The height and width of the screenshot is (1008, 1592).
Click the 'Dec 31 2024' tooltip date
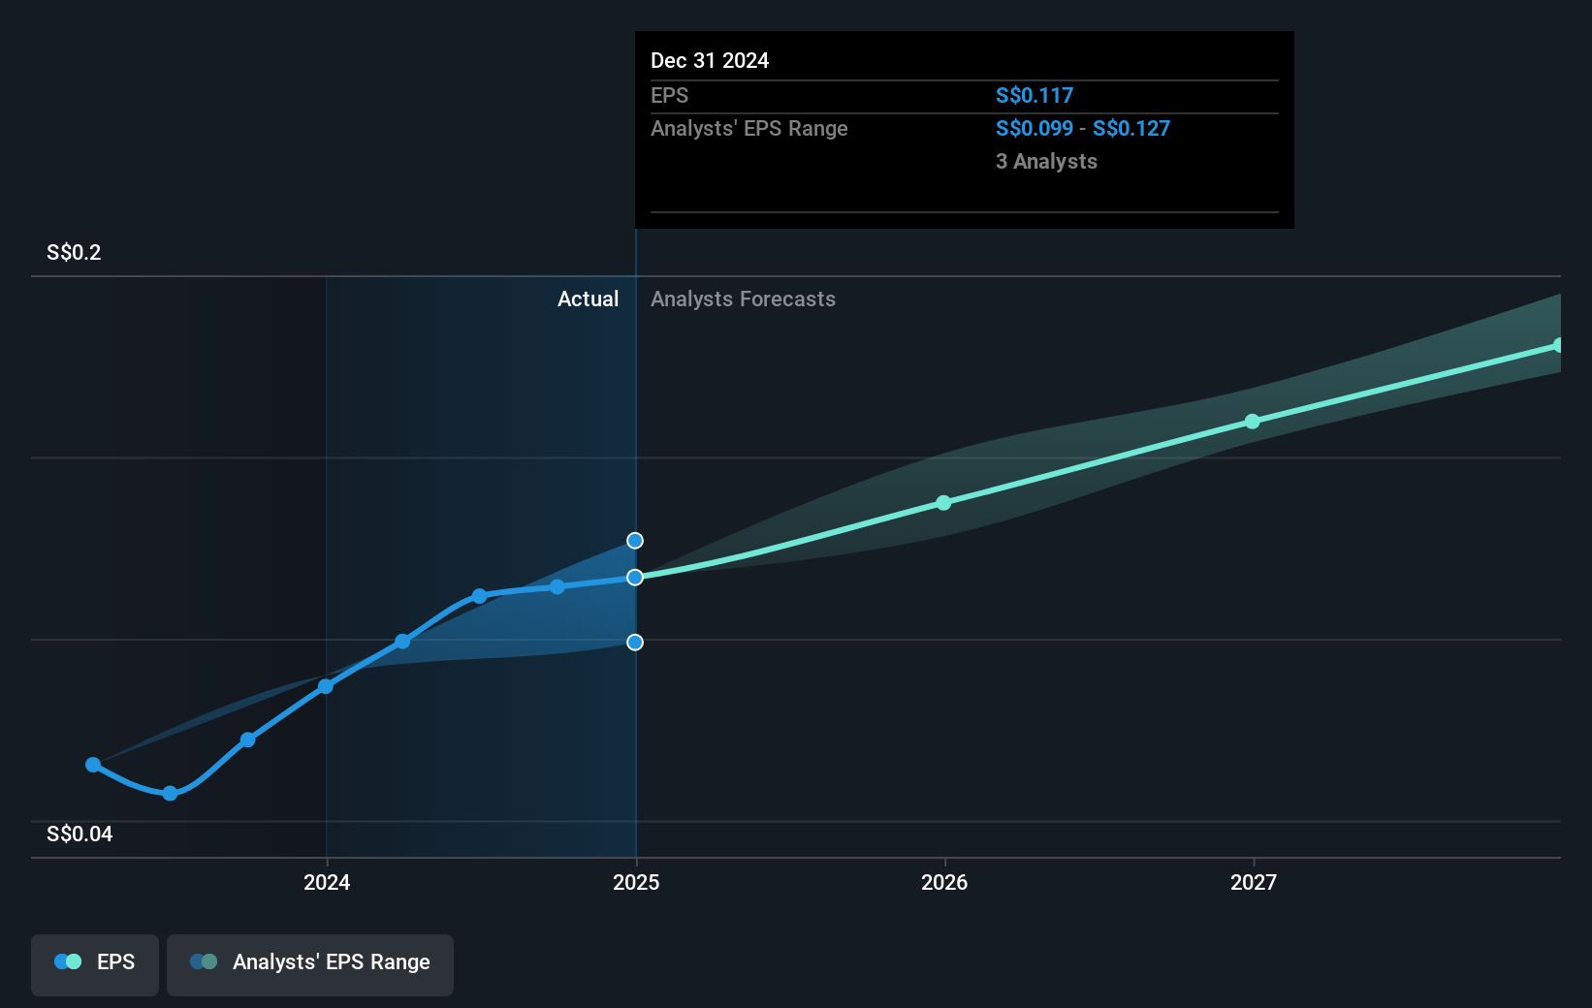point(710,61)
